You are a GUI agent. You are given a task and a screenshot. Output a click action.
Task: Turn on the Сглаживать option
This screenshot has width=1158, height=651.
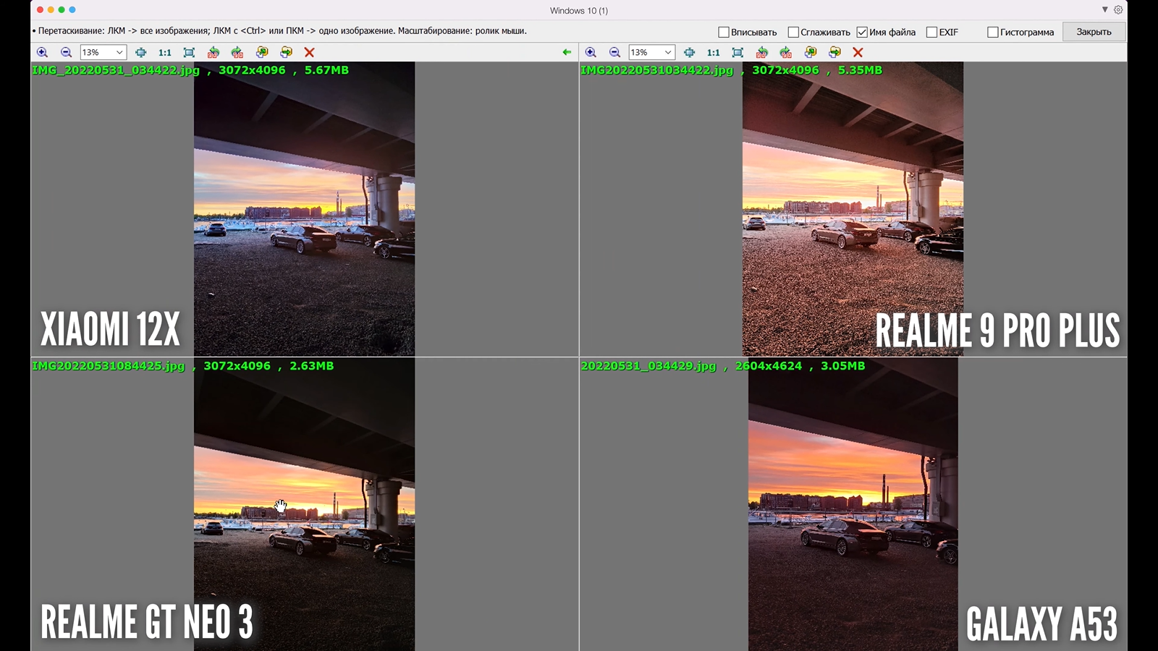pyautogui.click(x=793, y=32)
